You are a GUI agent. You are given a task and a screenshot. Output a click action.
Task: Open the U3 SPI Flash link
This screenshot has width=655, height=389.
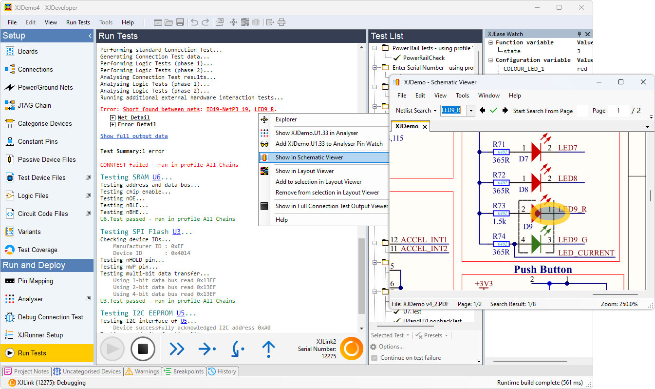pos(177,232)
